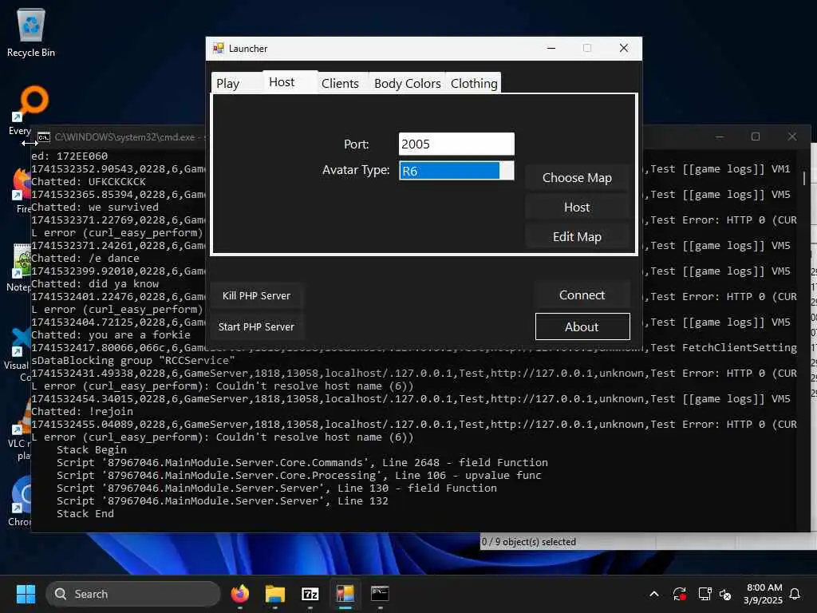
Task: Switch to the Play tab
Action: 236,83
